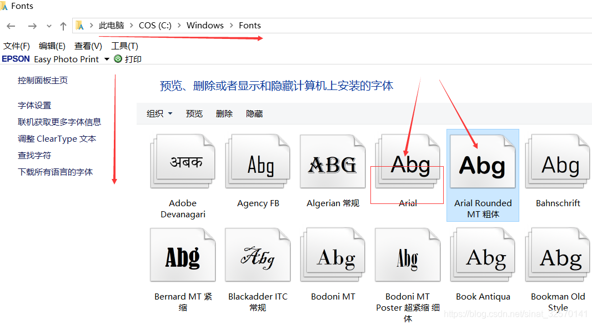Select Windows in the address path
592x324 pixels.
coord(205,26)
